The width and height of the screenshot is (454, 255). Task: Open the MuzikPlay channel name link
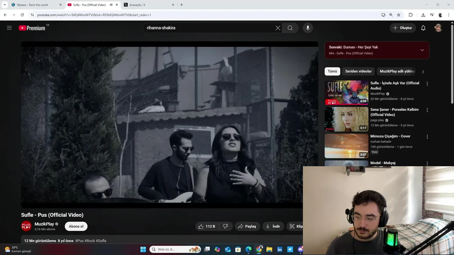tap(44, 224)
